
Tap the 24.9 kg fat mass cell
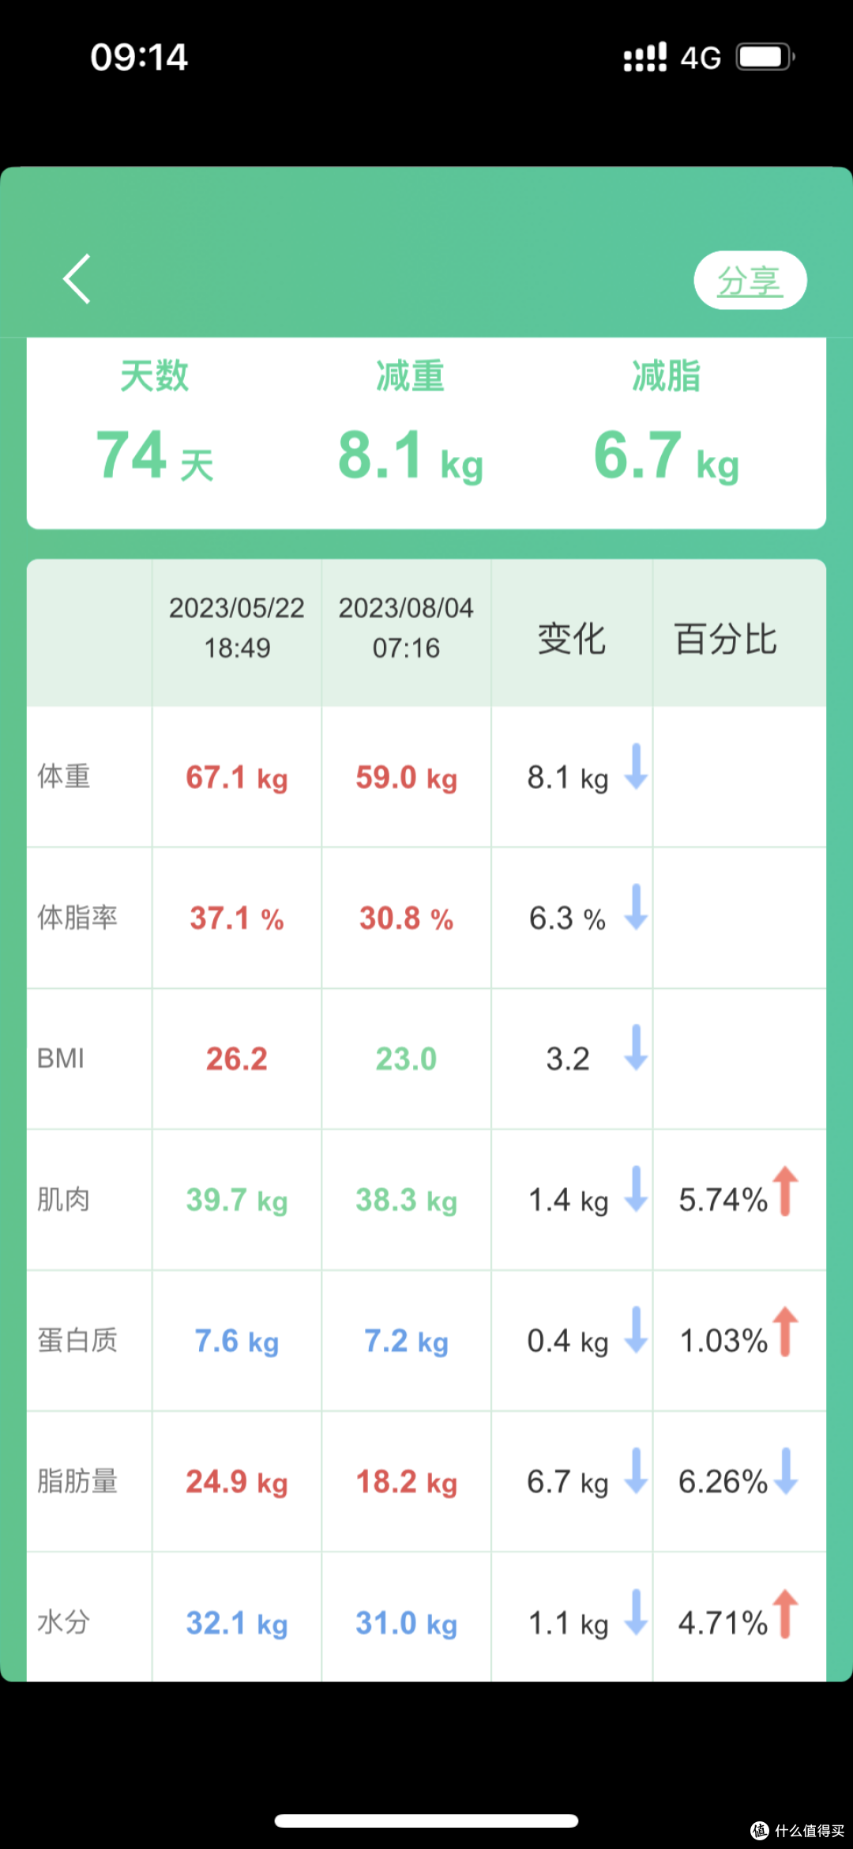237,1482
